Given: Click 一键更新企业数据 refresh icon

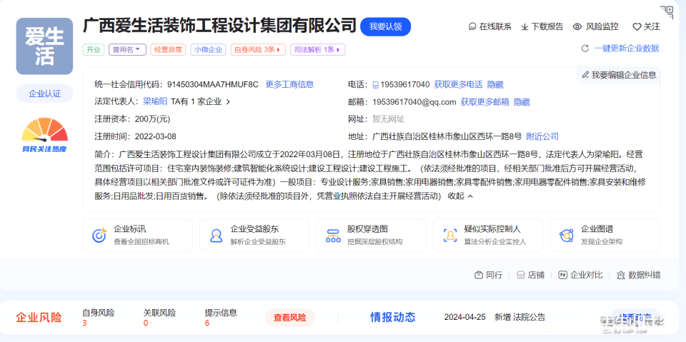Looking at the screenshot, I should [585, 49].
